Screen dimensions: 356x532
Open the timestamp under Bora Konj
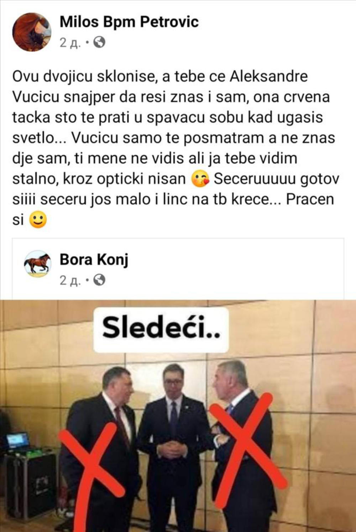click(70, 281)
